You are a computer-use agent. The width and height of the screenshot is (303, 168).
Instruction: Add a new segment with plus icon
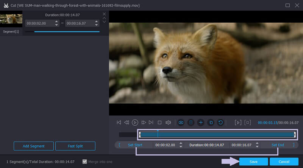(201, 123)
